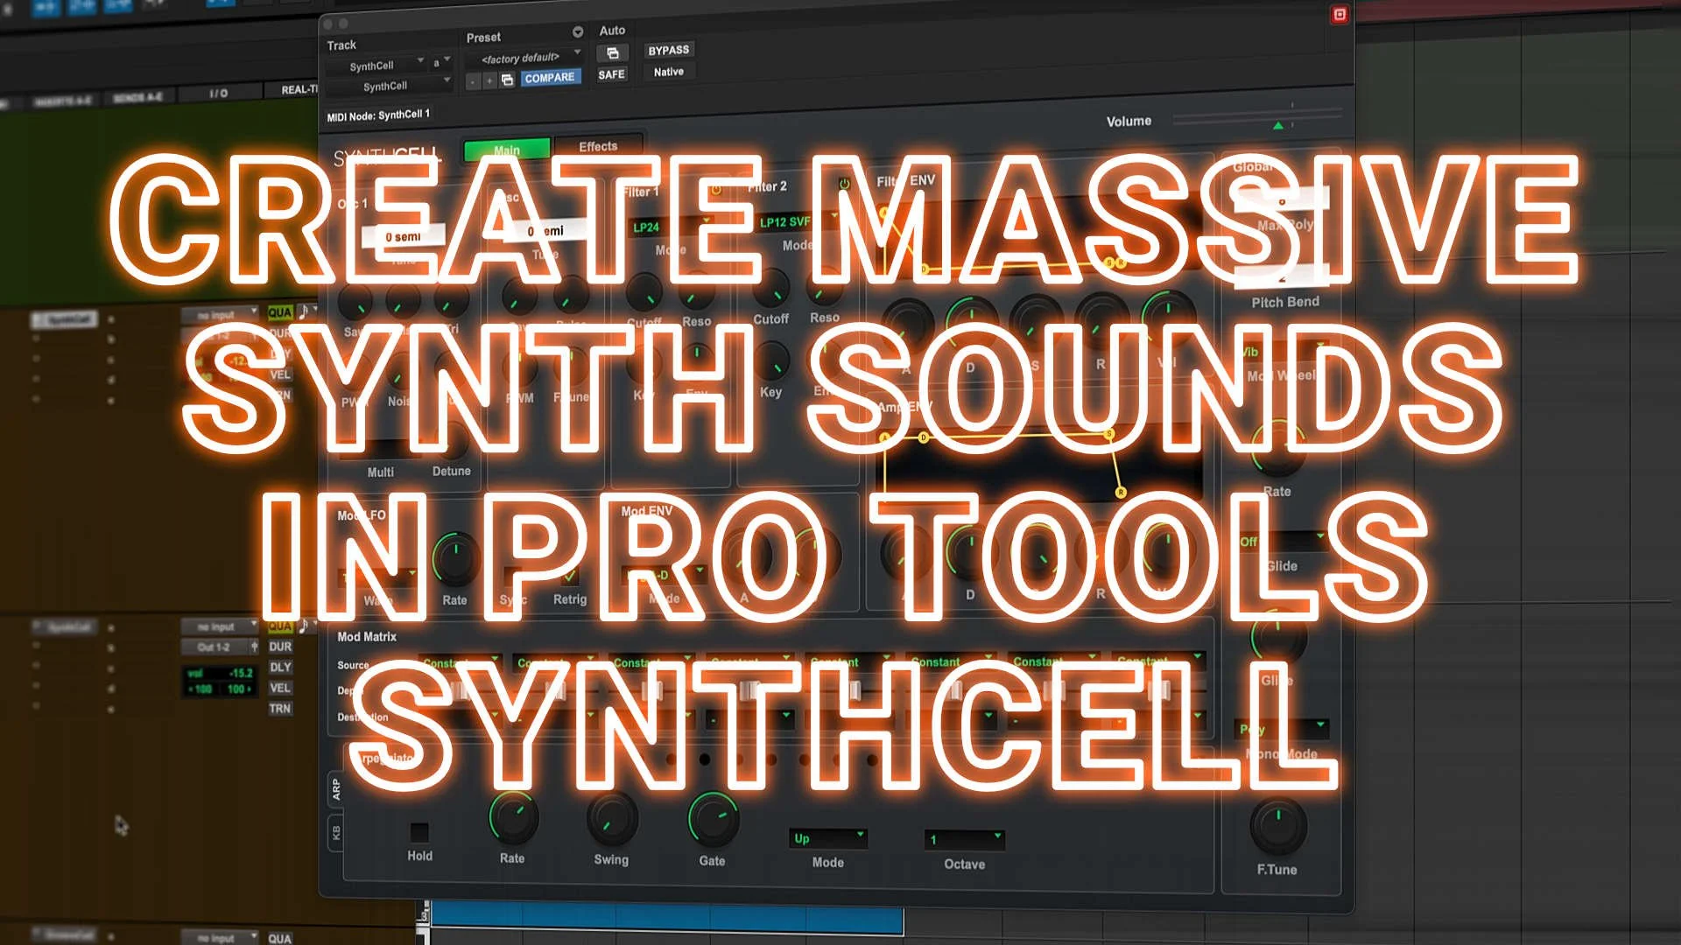1681x945 pixels.
Task: Open the Auto automation enable icon
Action: (x=612, y=53)
